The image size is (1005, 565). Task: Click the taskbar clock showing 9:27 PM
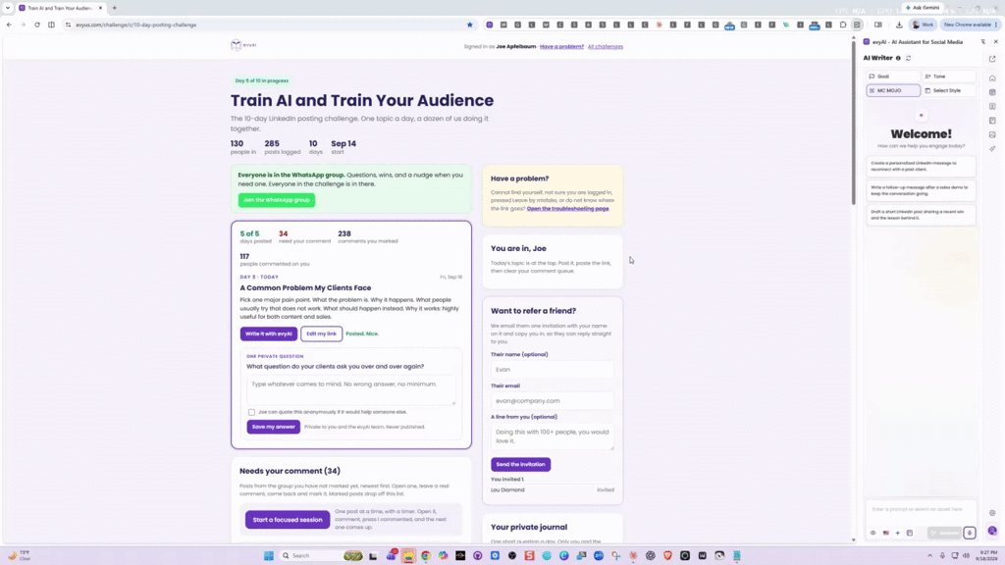coord(988,555)
